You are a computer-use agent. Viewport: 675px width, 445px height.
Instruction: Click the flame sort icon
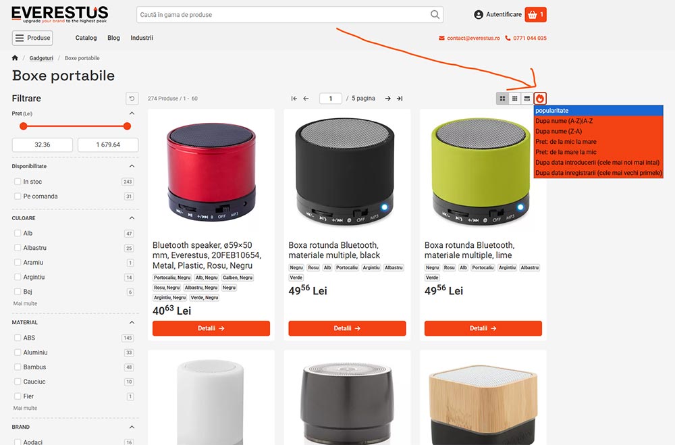click(540, 99)
